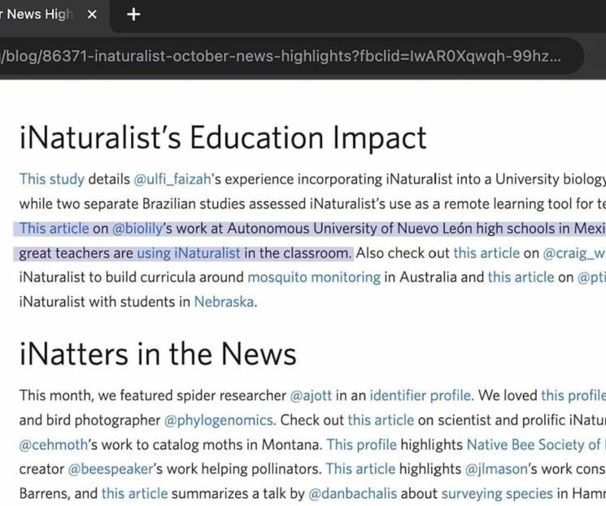Close the News Highlights browser tab
Viewport: 606px width, 506px height.
coord(92,15)
